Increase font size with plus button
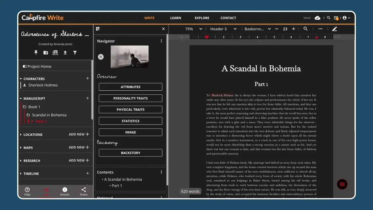373x210 pixels. click(x=293, y=29)
